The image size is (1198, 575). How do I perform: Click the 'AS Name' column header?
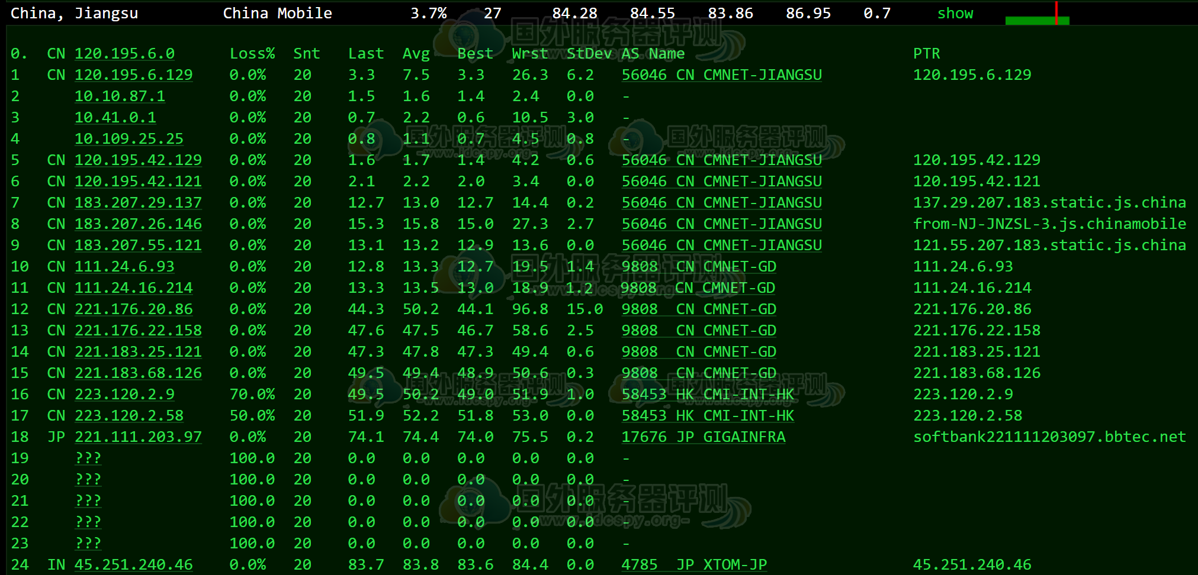(x=653, y=53)
